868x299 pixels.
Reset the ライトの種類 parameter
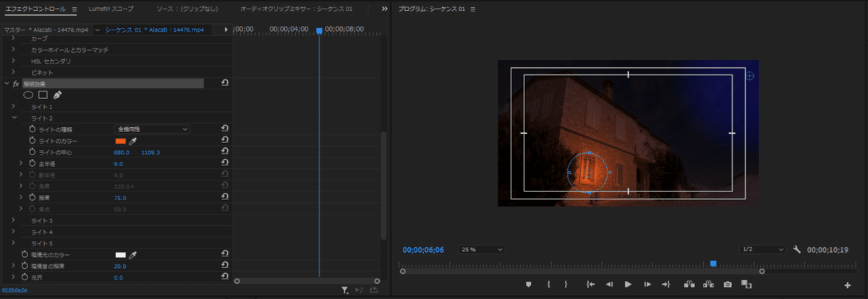coord(225,129)
